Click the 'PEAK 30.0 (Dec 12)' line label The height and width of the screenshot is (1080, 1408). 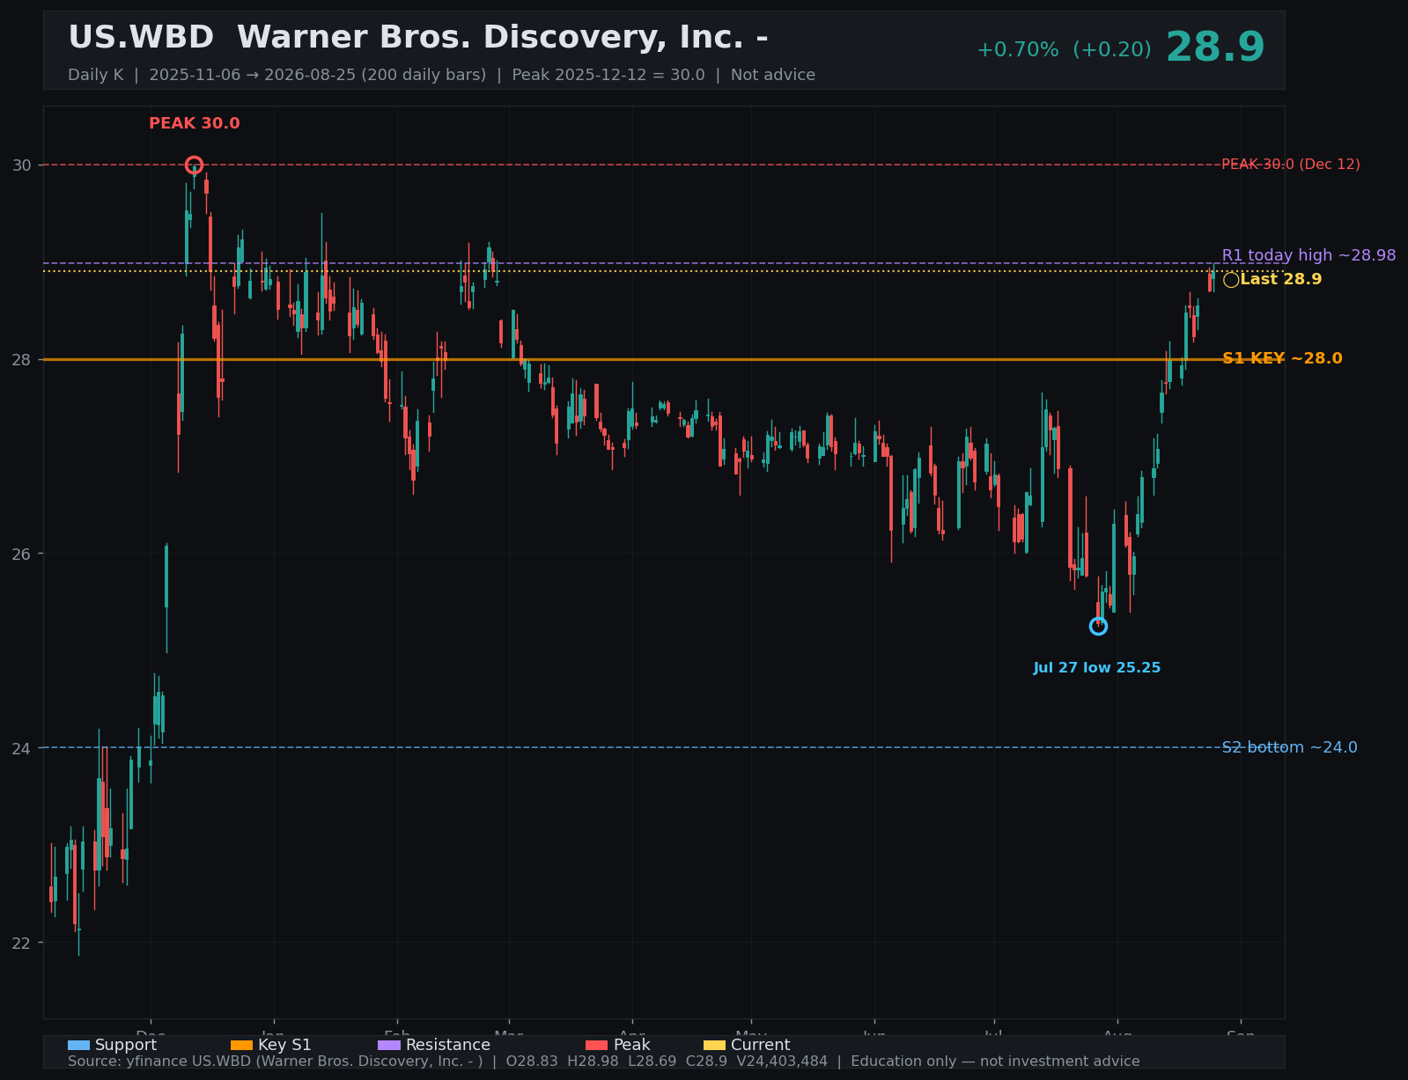point(1291,165)
